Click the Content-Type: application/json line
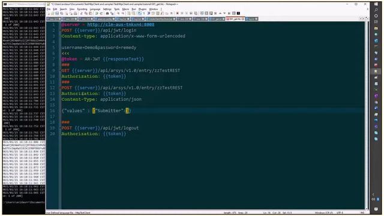This screenshot has height=216, width=384. tap(101, 99)
